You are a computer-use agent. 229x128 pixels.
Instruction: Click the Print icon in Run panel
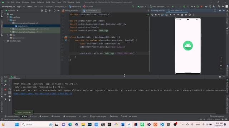10,96
